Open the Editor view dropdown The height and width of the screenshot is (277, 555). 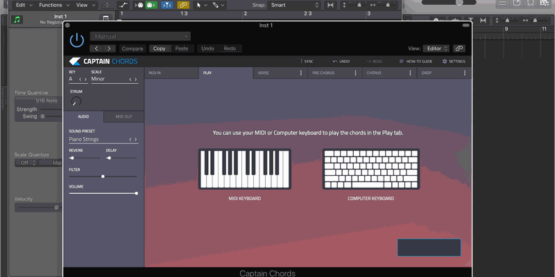point(437,48)
